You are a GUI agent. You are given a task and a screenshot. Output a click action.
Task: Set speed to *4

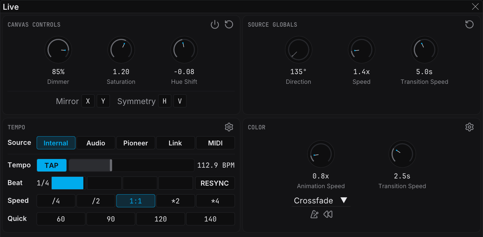(216, 201)
